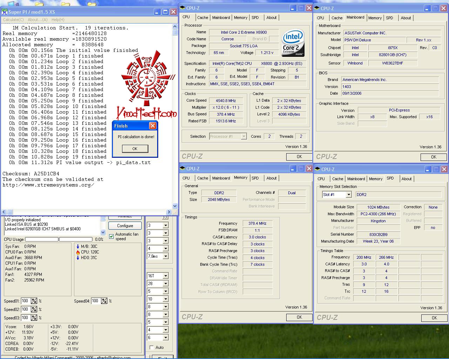Click the disabled Processor #1 selection dropdown

tap(228, 136)
